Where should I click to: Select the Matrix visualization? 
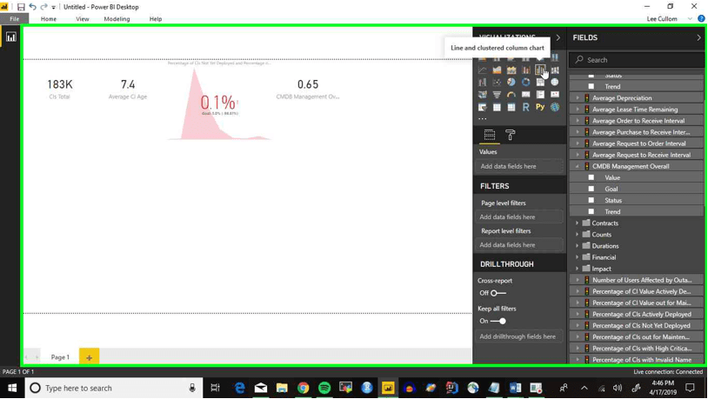pos(511,108)
